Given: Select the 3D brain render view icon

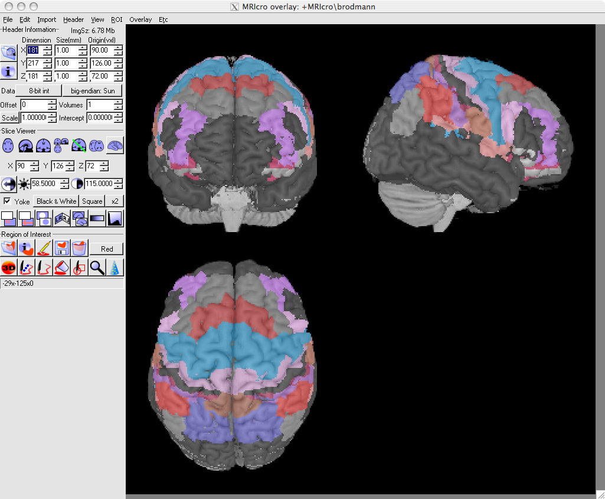Looking at the screenshot, I should 115,145.
